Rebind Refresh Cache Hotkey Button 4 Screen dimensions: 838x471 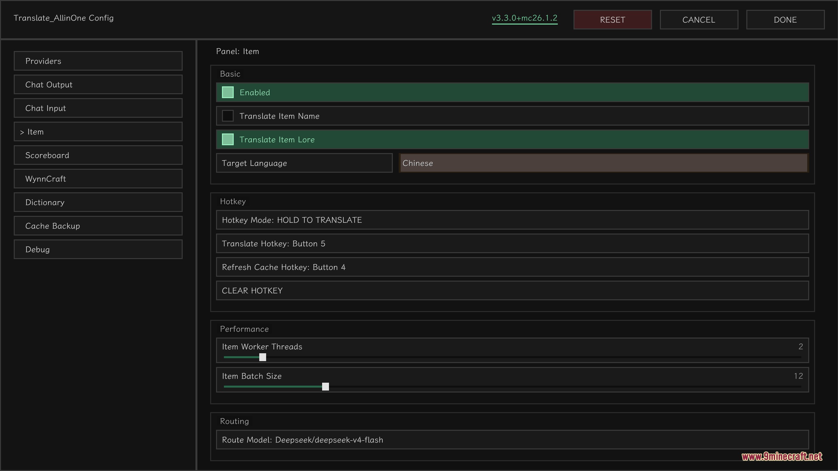click(x=512, y=267)
